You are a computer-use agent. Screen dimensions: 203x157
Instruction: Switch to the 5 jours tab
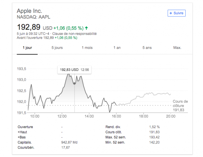[57, 48]
